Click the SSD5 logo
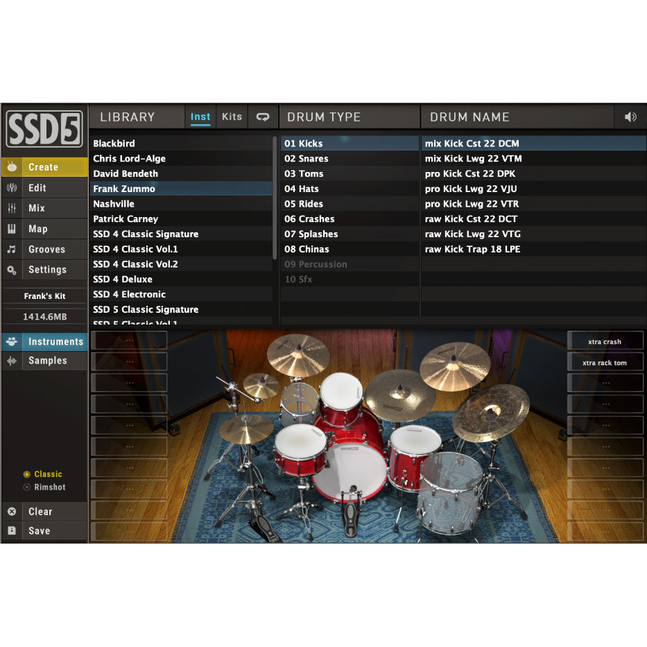647x647 pixels. [x=44, y=129]
